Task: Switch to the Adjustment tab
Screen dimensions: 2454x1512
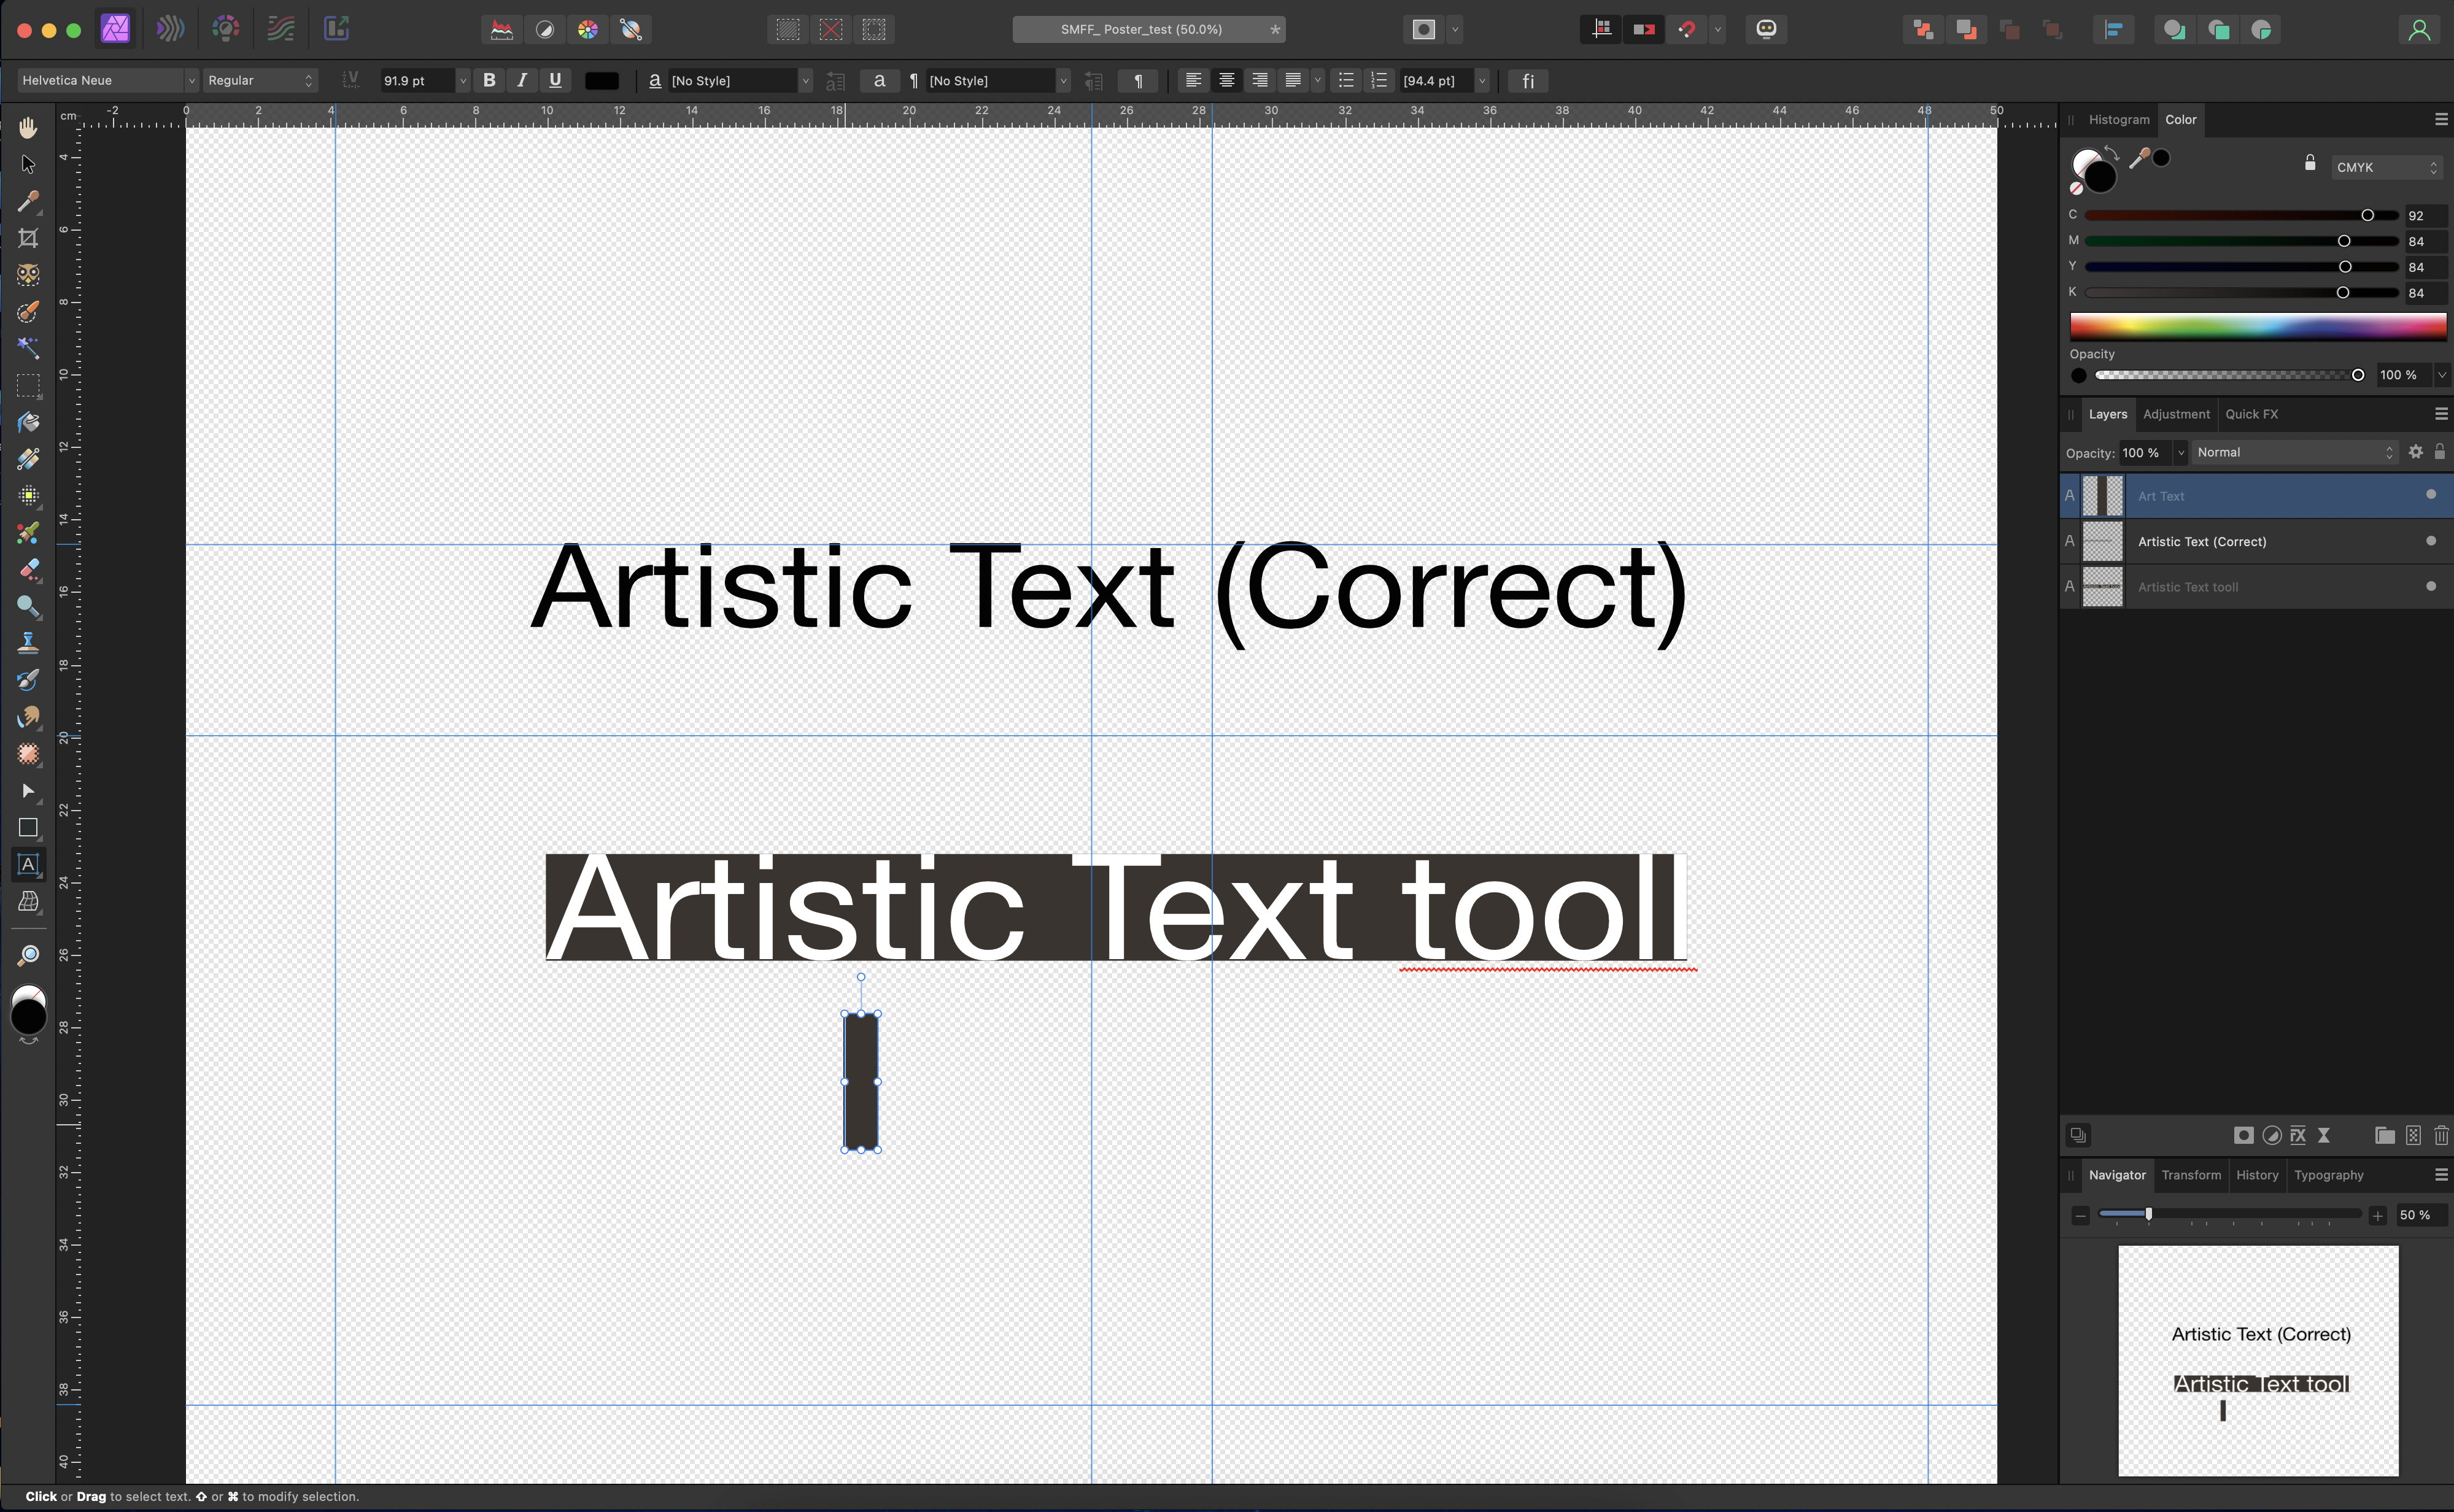Action: click(2177, 414)
